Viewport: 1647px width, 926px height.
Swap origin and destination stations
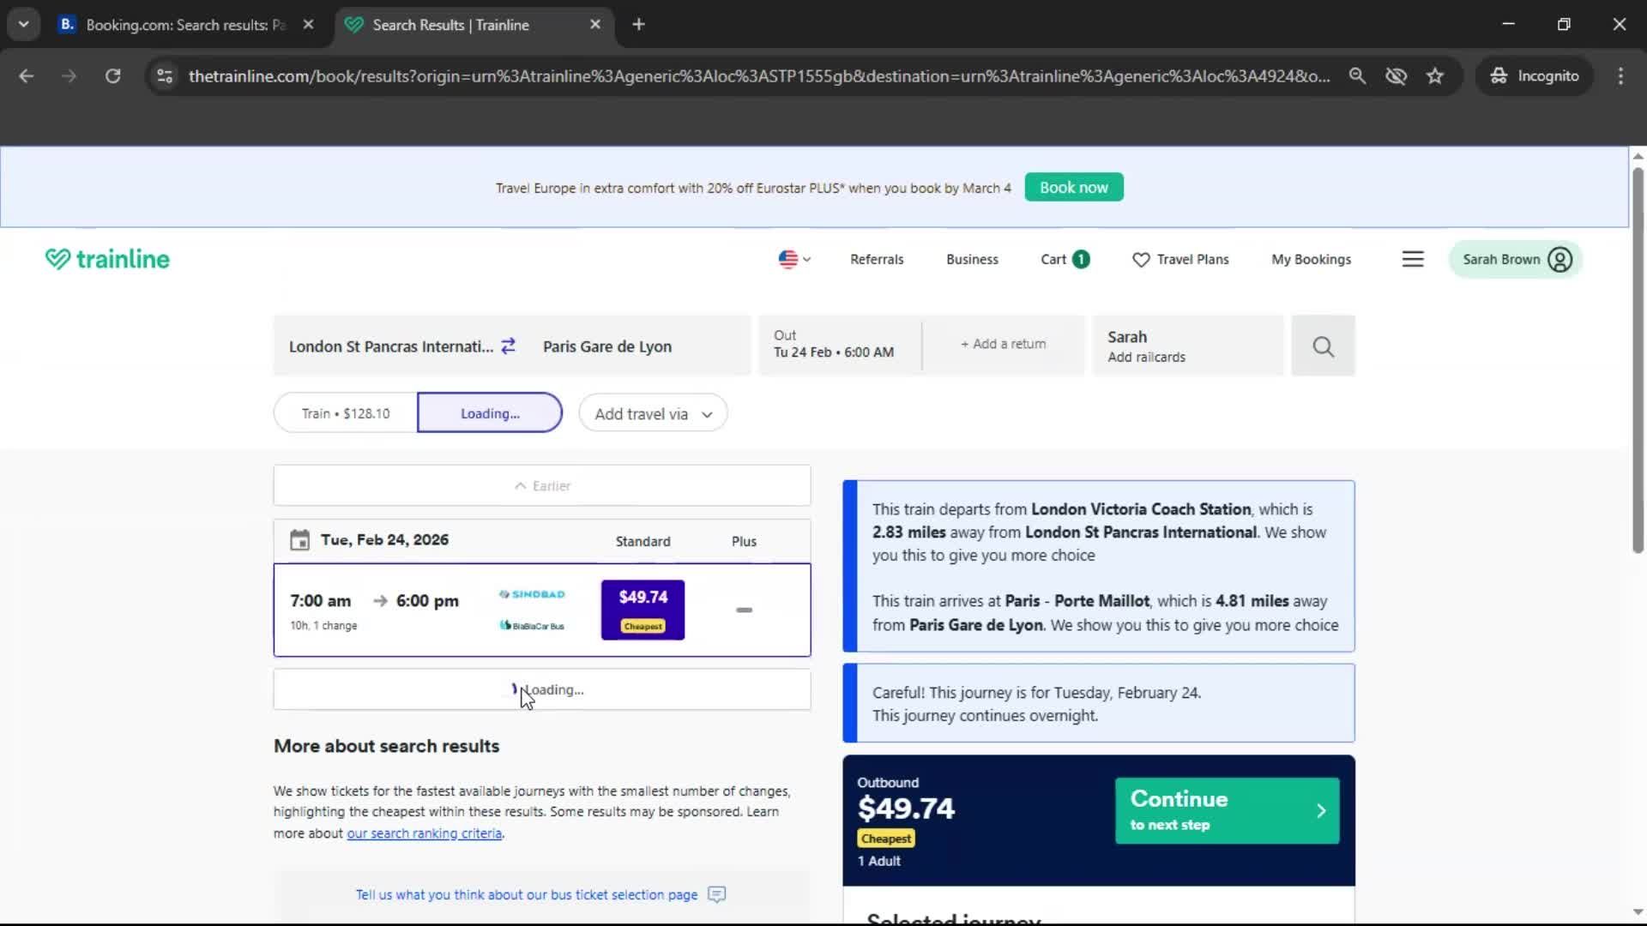[508, 346]
